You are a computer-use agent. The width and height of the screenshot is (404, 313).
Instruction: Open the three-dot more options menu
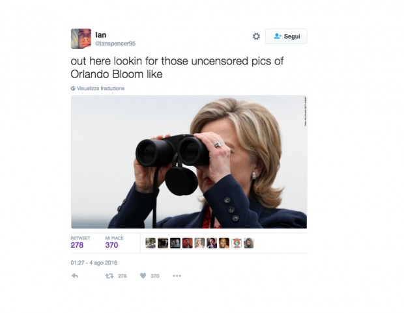click(177, 276)
